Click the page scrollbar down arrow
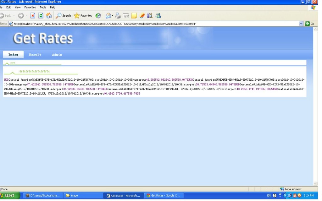Screen dimensions: 322x201 pos(315,183)
